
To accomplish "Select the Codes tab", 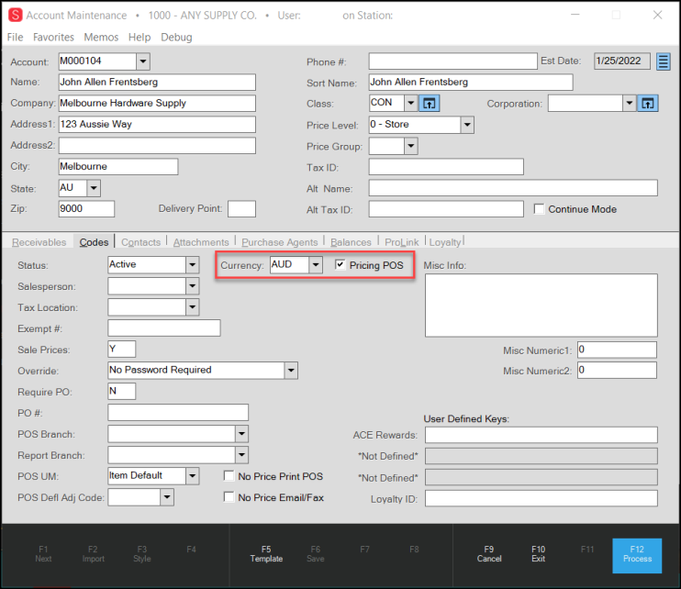I will 94,242.
